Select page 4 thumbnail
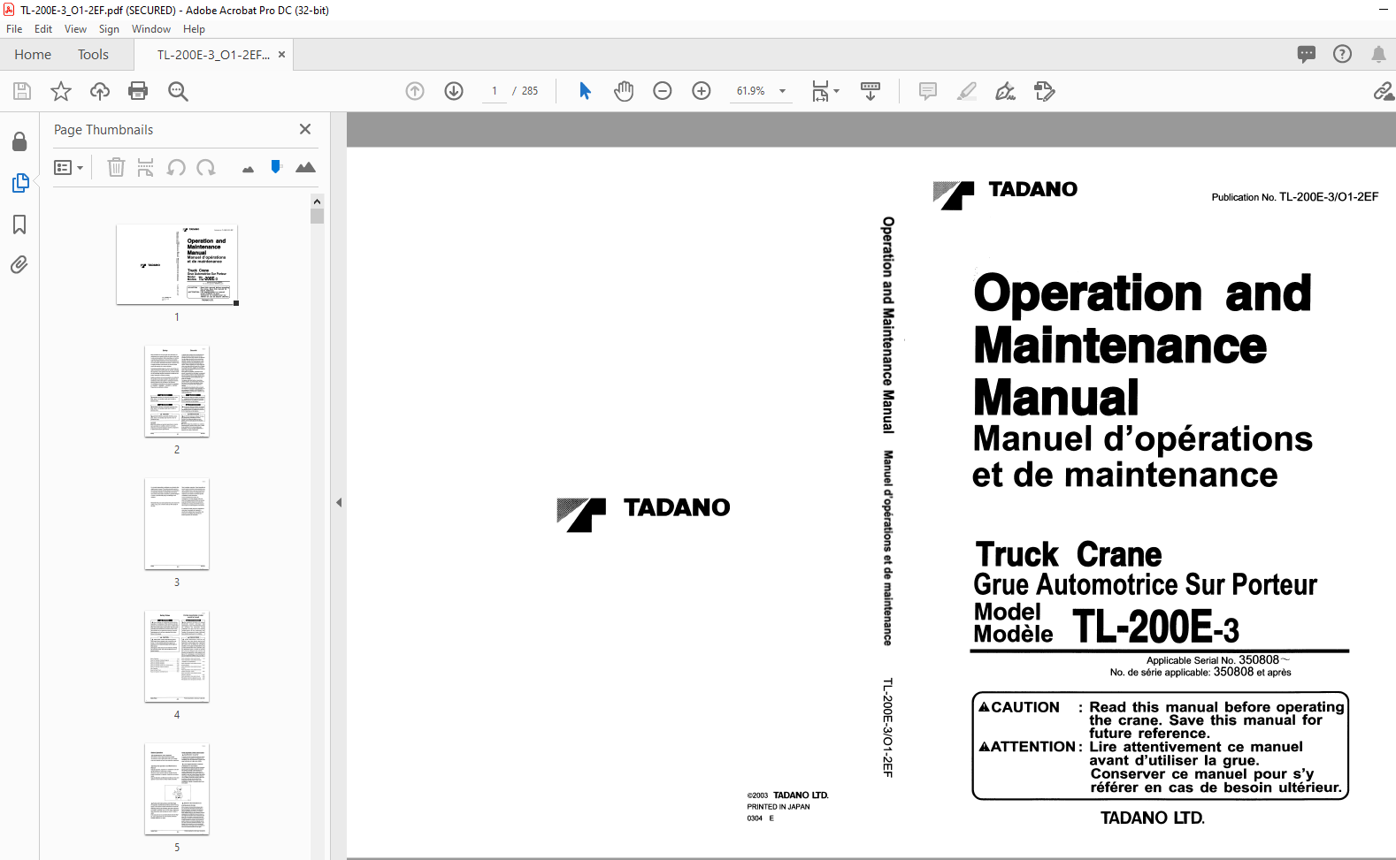The height and width of the screenshot is (860, 1396). pyautogui.click(x=177, y=657)
